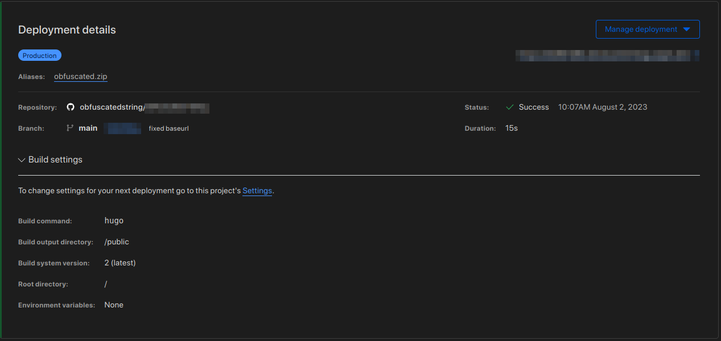The height and width of the screenshot is (341, 721).
Task: Click the GitHub icon beside the repository name
Action: pos(70,107)
